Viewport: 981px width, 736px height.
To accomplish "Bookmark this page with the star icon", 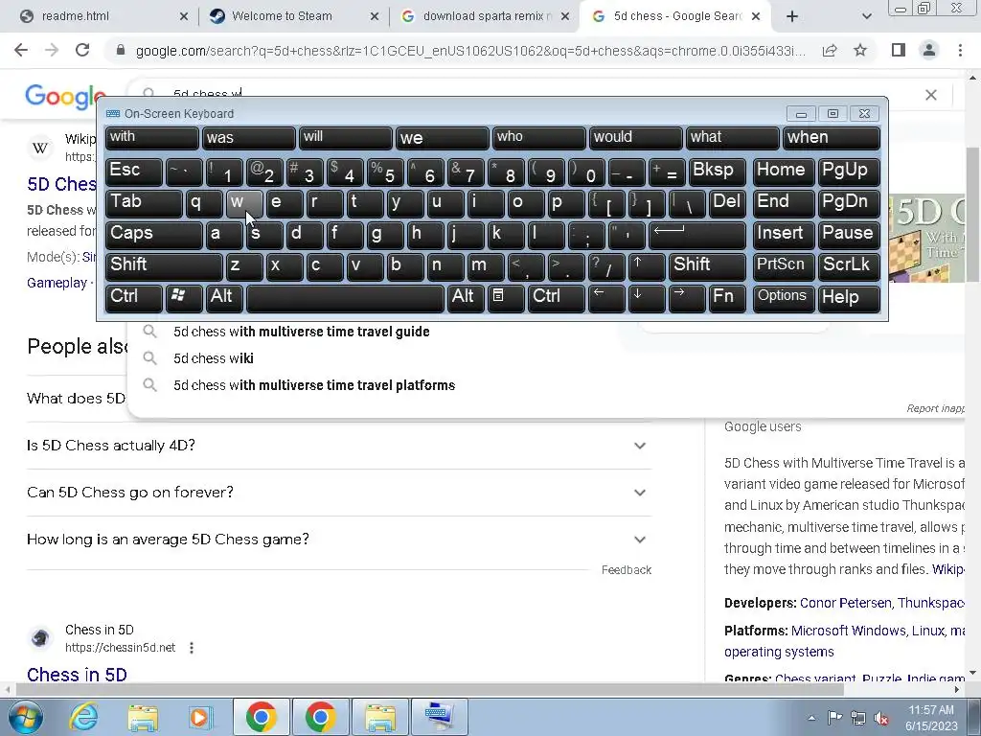I will [x=860, y=50].
